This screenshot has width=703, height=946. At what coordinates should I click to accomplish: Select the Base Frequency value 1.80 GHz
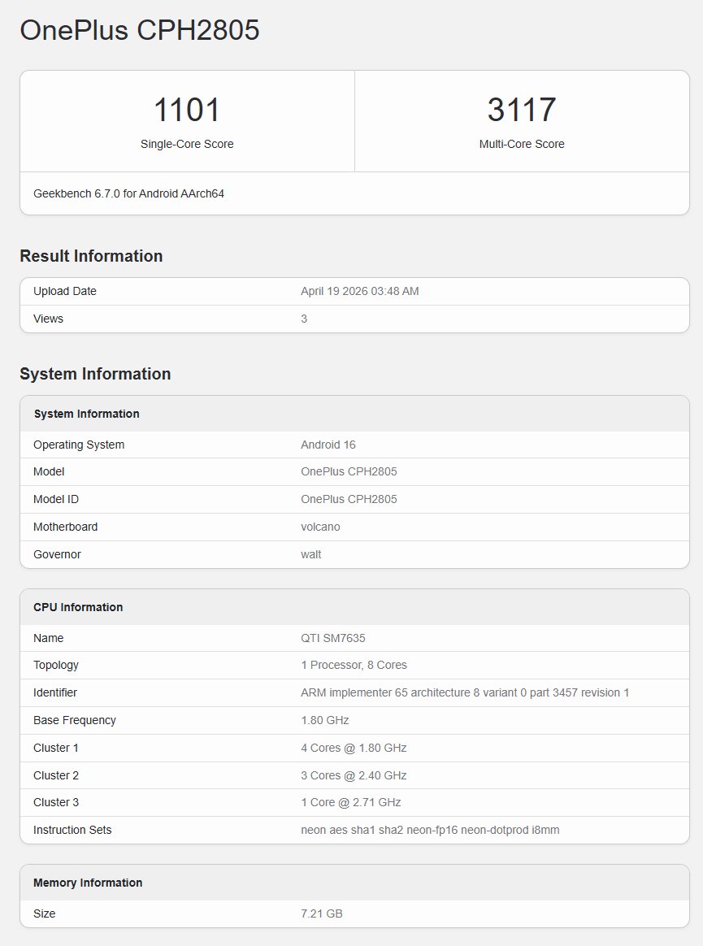click(x=323, y=720)
